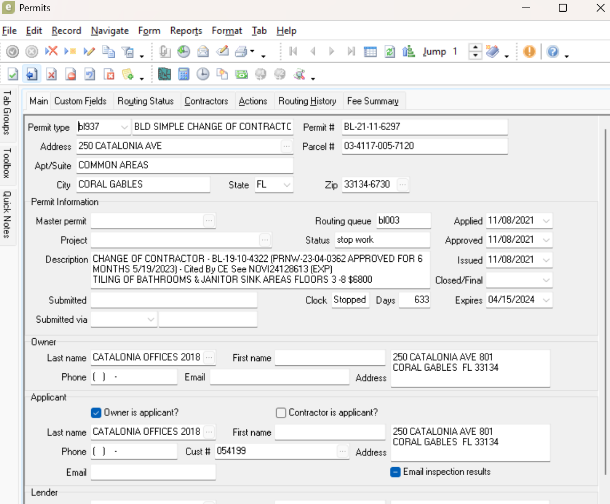Expand the State dropdown showing FL
Viewport: 610px width, 504px height.
pos(287,185)
